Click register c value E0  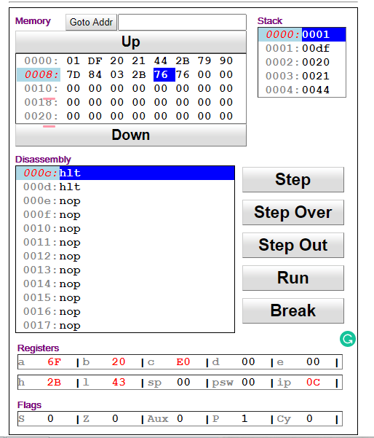click(183, 362)
